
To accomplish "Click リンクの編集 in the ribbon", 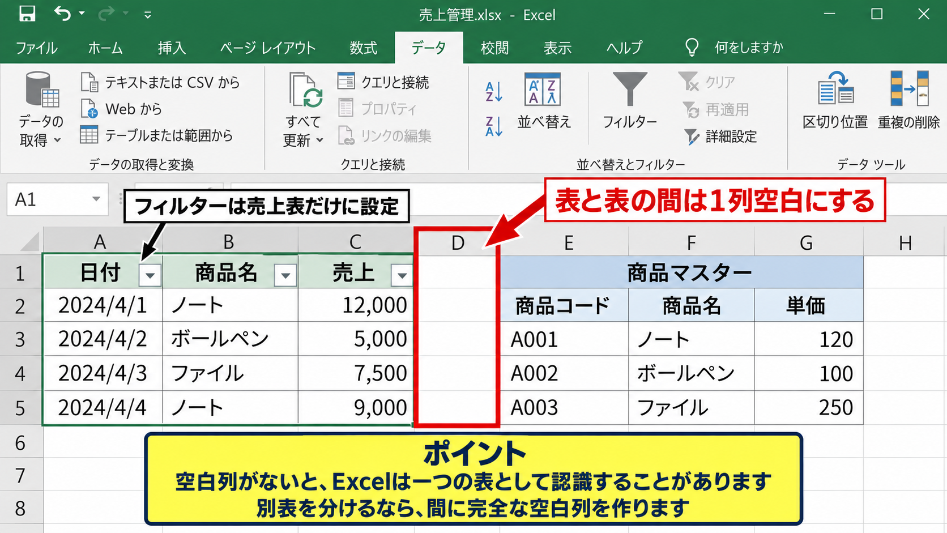I will [385, 136].
